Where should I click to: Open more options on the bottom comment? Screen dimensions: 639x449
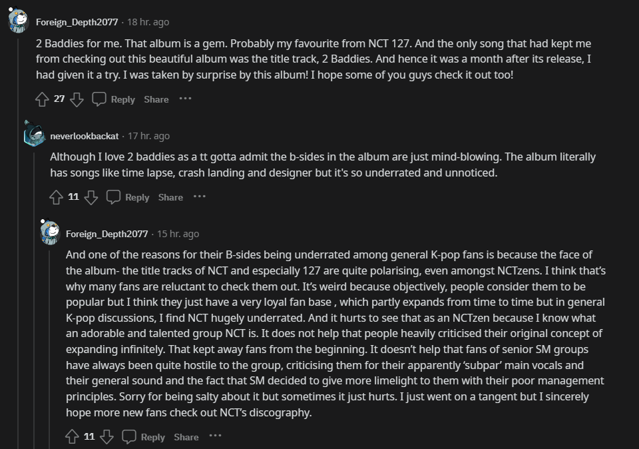[215, 436]
